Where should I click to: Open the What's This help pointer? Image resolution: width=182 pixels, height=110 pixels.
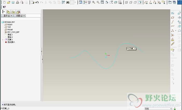pos(4,7)
